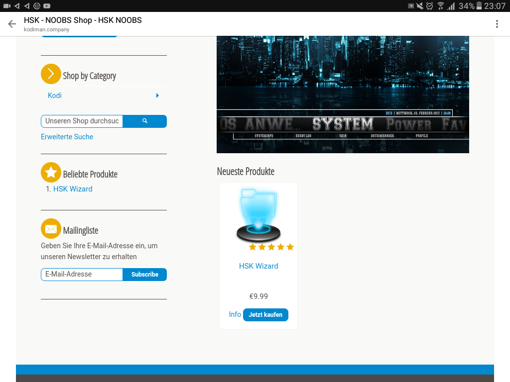
Task: Tap the video camera notification icon
Action: pos(7,6)
